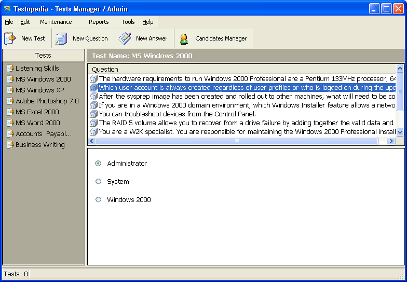407x282 pixels.
Task: Select the 'After the sysprep image' question
Action: pos(242,97)
